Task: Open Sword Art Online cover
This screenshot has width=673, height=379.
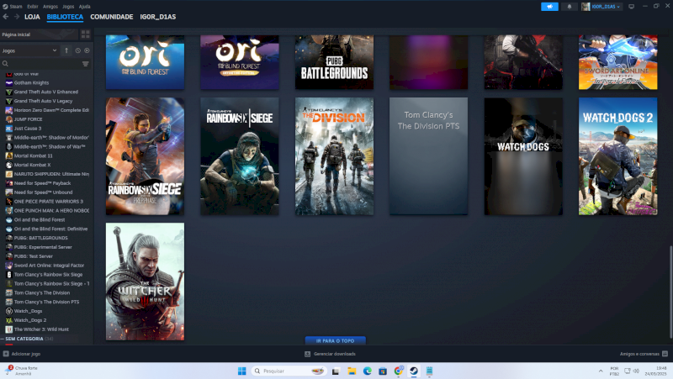Action: pos(618,62)
